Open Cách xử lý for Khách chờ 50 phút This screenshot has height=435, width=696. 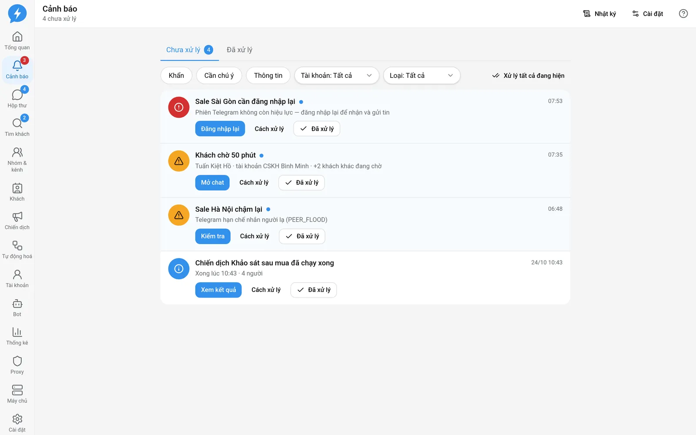254,183
